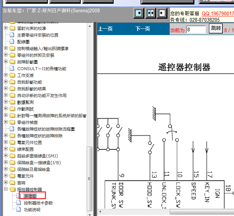
Task: Click the 原理图 document page icon
Action: pyautogui.click(x=19, y=196)
